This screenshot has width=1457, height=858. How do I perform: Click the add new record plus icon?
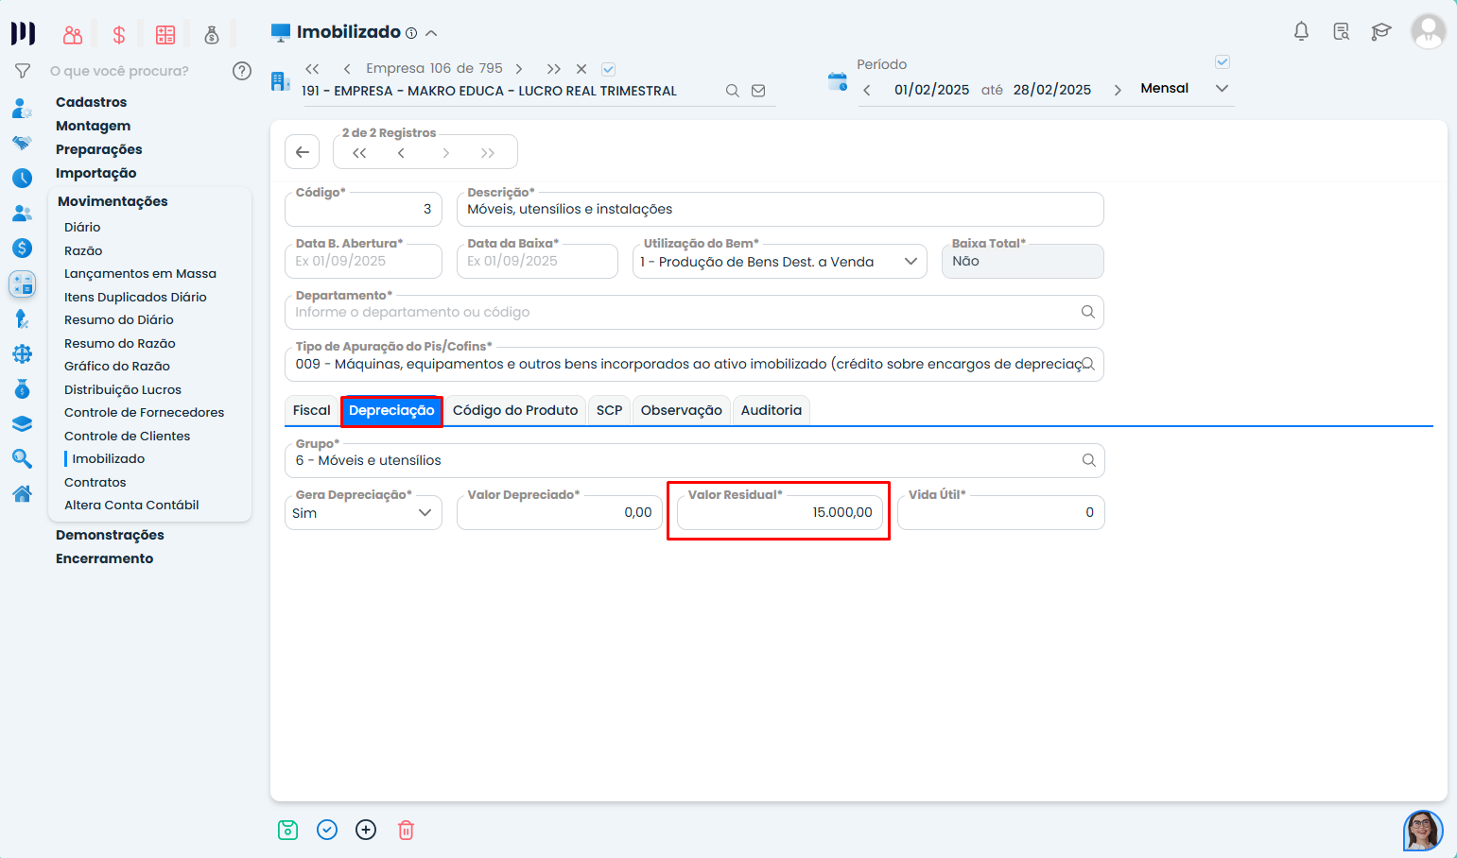[x=366, y=830]
